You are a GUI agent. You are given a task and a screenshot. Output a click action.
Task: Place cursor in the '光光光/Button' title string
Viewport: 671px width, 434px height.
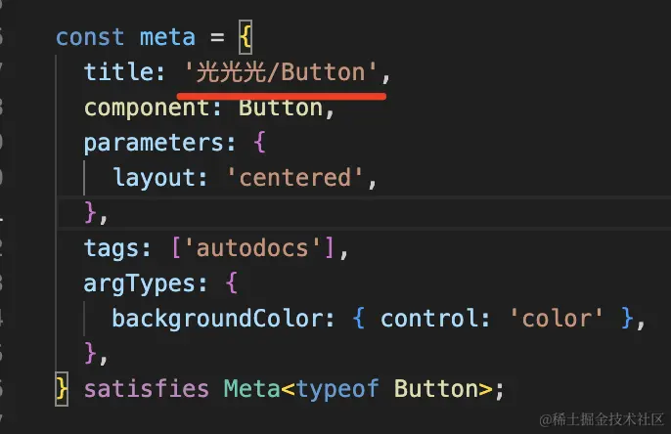coord(281,71)
